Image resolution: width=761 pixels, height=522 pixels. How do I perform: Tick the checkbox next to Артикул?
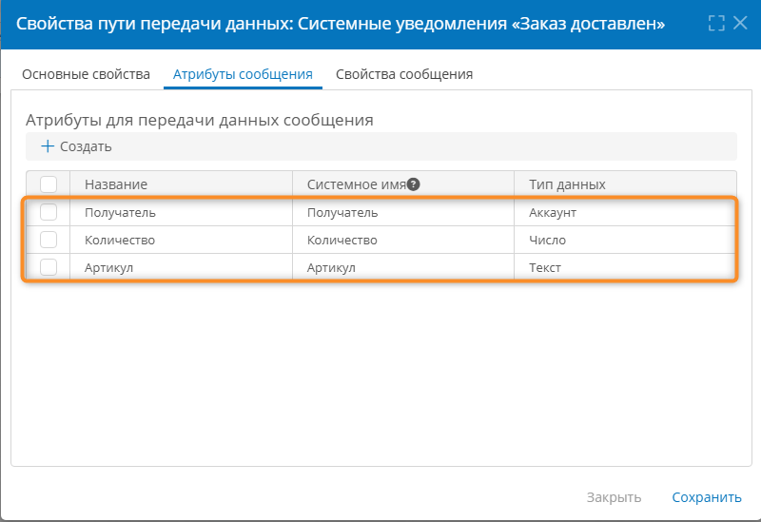pyautogui.click(x=49, y=267)
